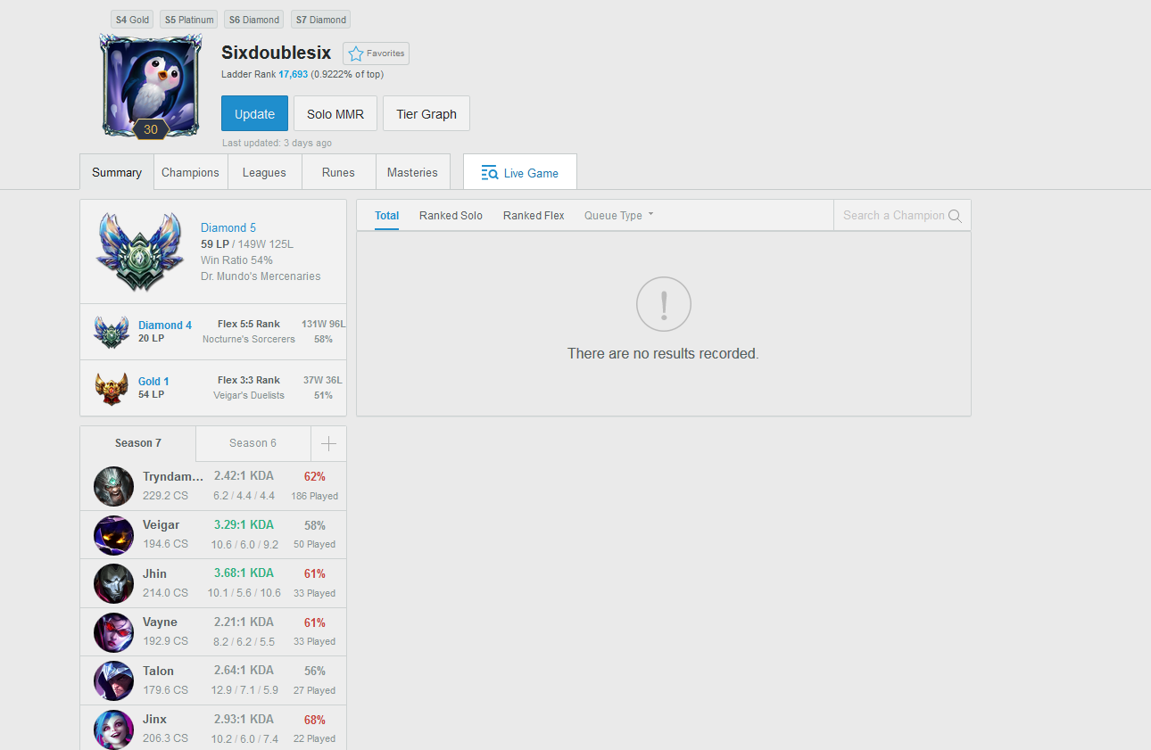
Task: Click the Tier Graph button
Action: coord(426,113)
